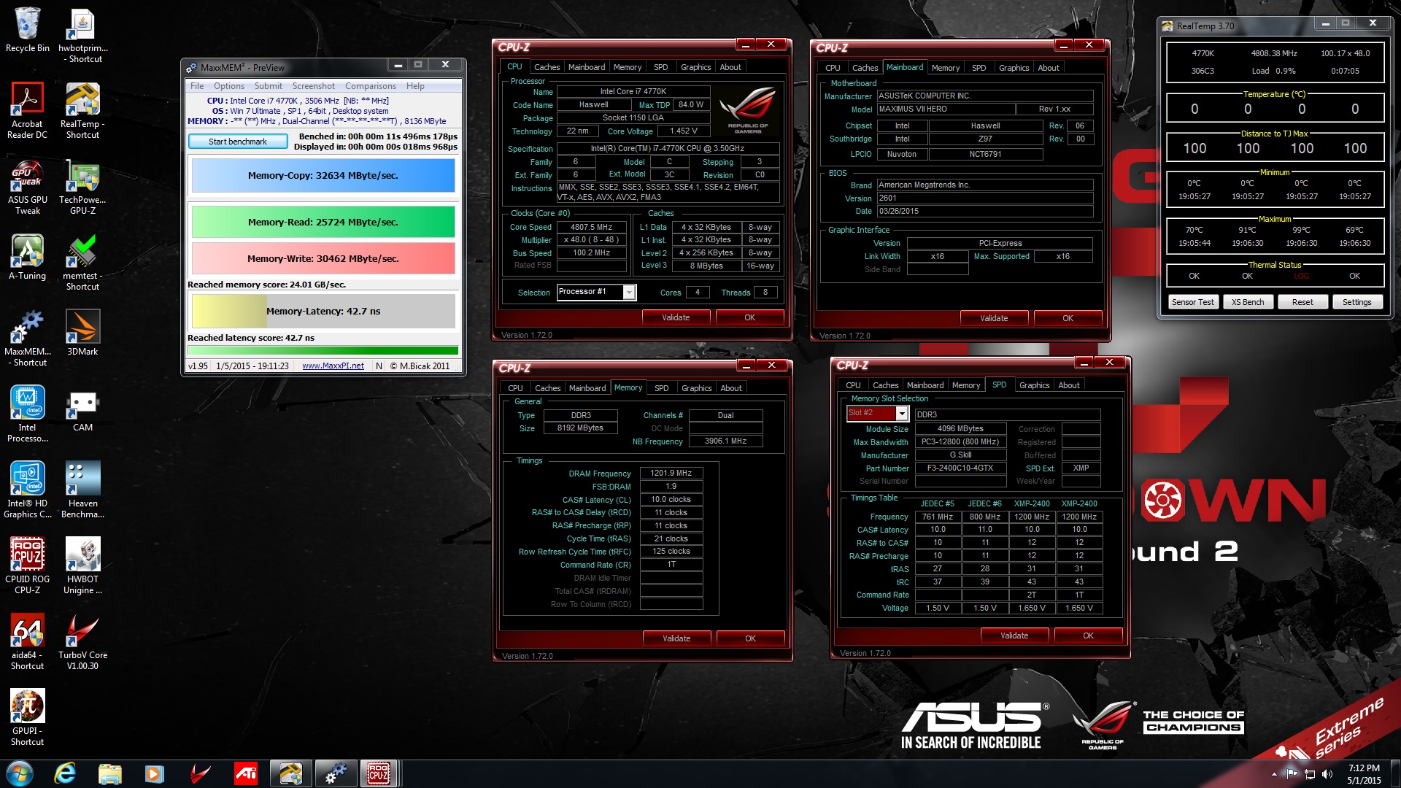Open ROG CPU-Z taskbar button
The image size is (1401, 788).
[379, 773]
